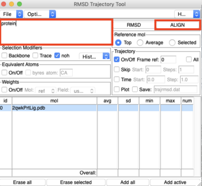Click the Skip Steps input field
The image size is (202, 186).
(186, 69)
